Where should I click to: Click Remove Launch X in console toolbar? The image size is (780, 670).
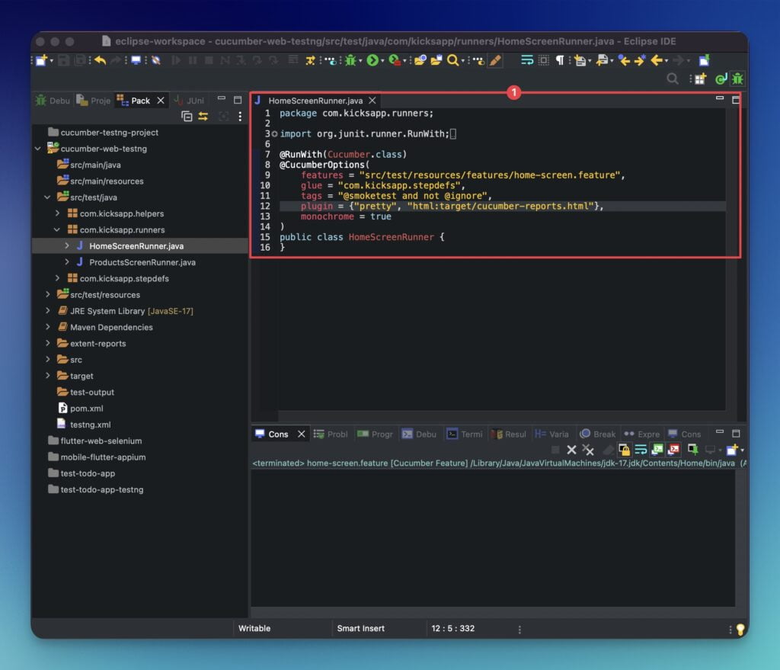(571, 450)
